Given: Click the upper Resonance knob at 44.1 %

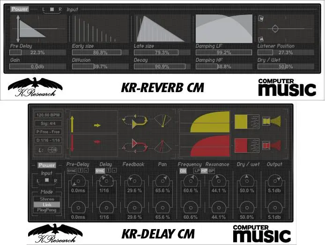Looking at the screenshot, I should click(x=219, y=181).
